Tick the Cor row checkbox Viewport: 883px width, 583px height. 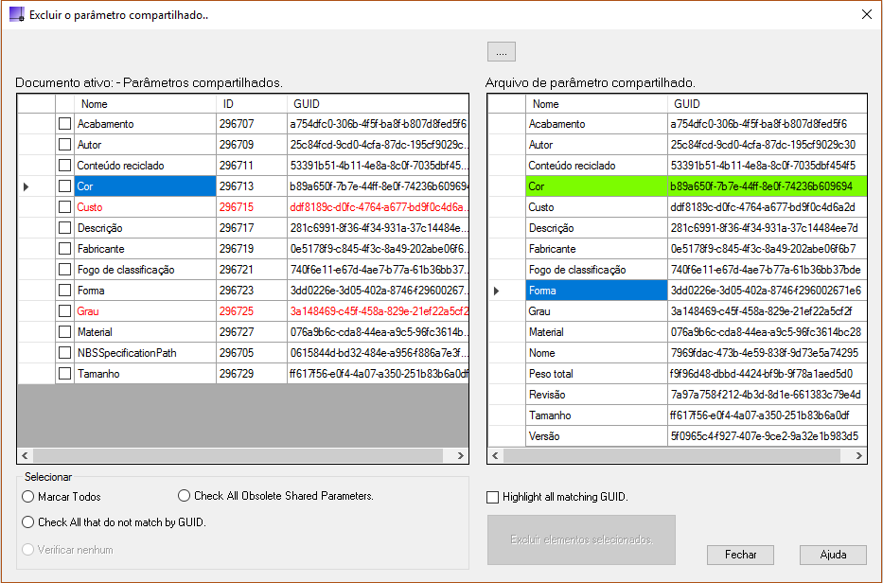64,186
